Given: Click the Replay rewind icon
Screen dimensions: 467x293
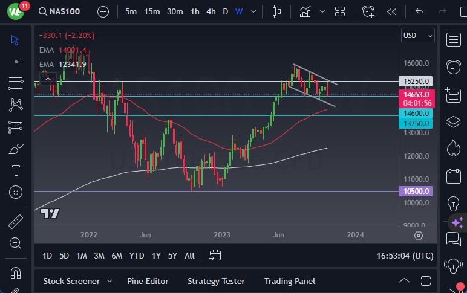Looking at the screenshot, I should [392, 11].
